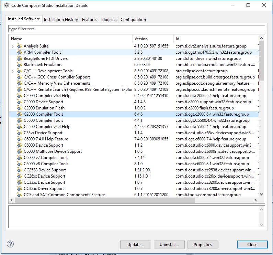Click the C/C++ Development Tools icon
273x255 pixels.
19,71
